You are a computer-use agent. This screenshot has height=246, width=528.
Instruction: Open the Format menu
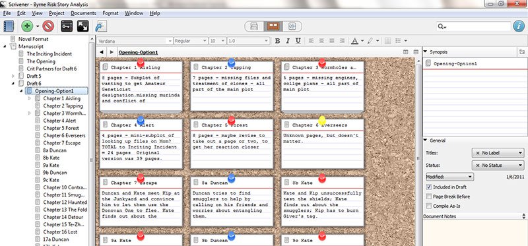coord(110,13)
